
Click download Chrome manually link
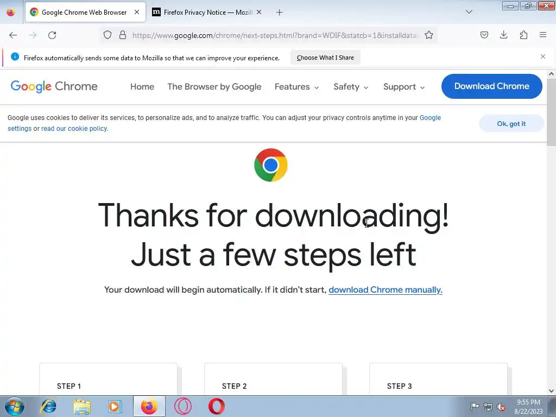point(386,290)
